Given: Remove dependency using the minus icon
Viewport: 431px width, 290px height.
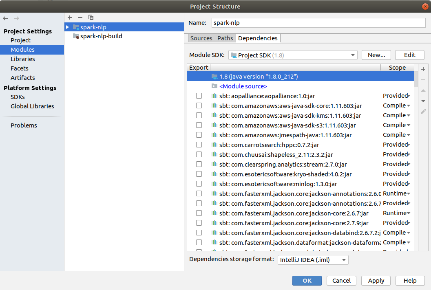Looking at the screenshot, I should coord(423,80).
